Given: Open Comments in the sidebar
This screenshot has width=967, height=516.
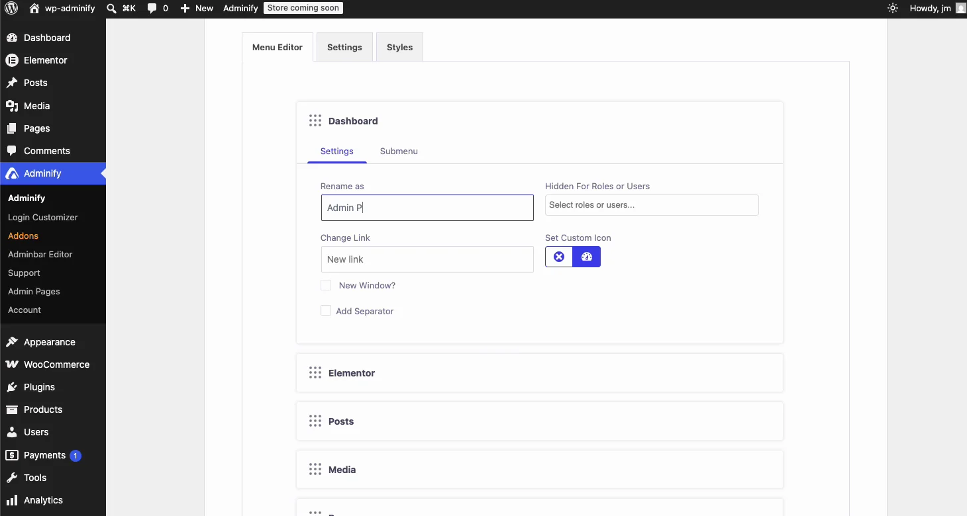Looking at the screenshot, I should (53, 151).
